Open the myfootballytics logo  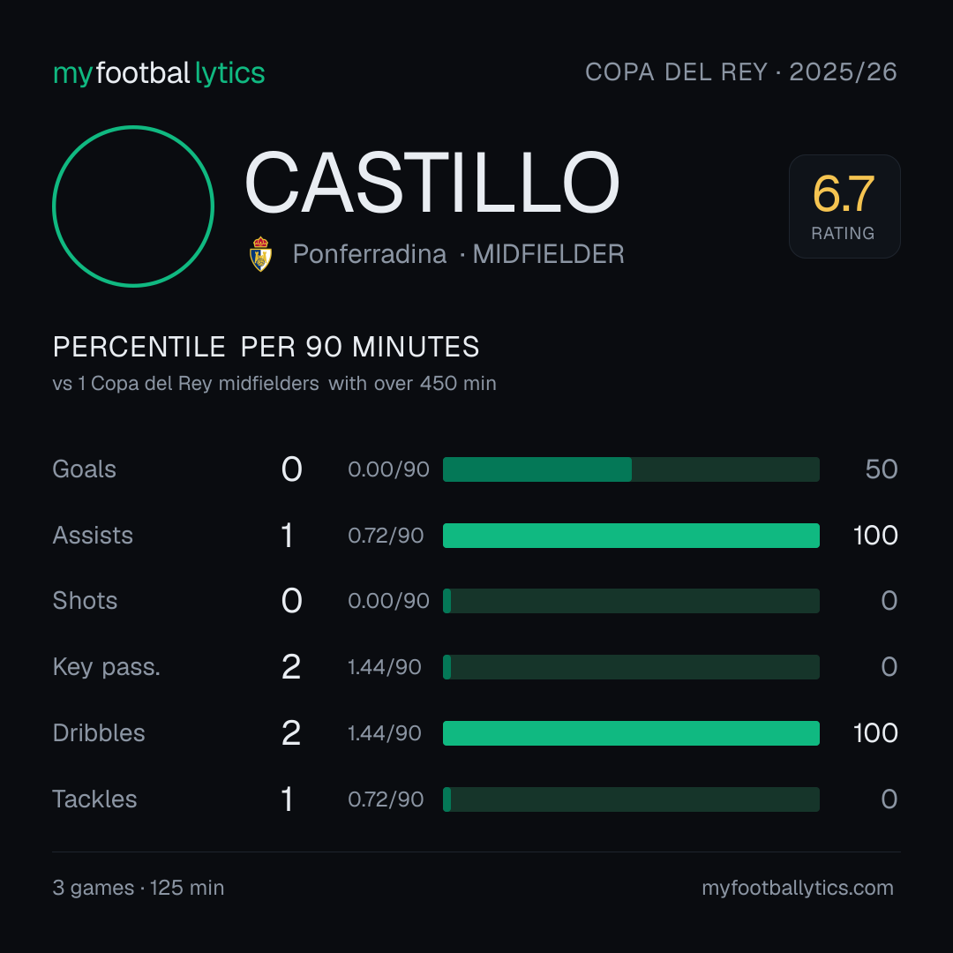pos(159,73)
